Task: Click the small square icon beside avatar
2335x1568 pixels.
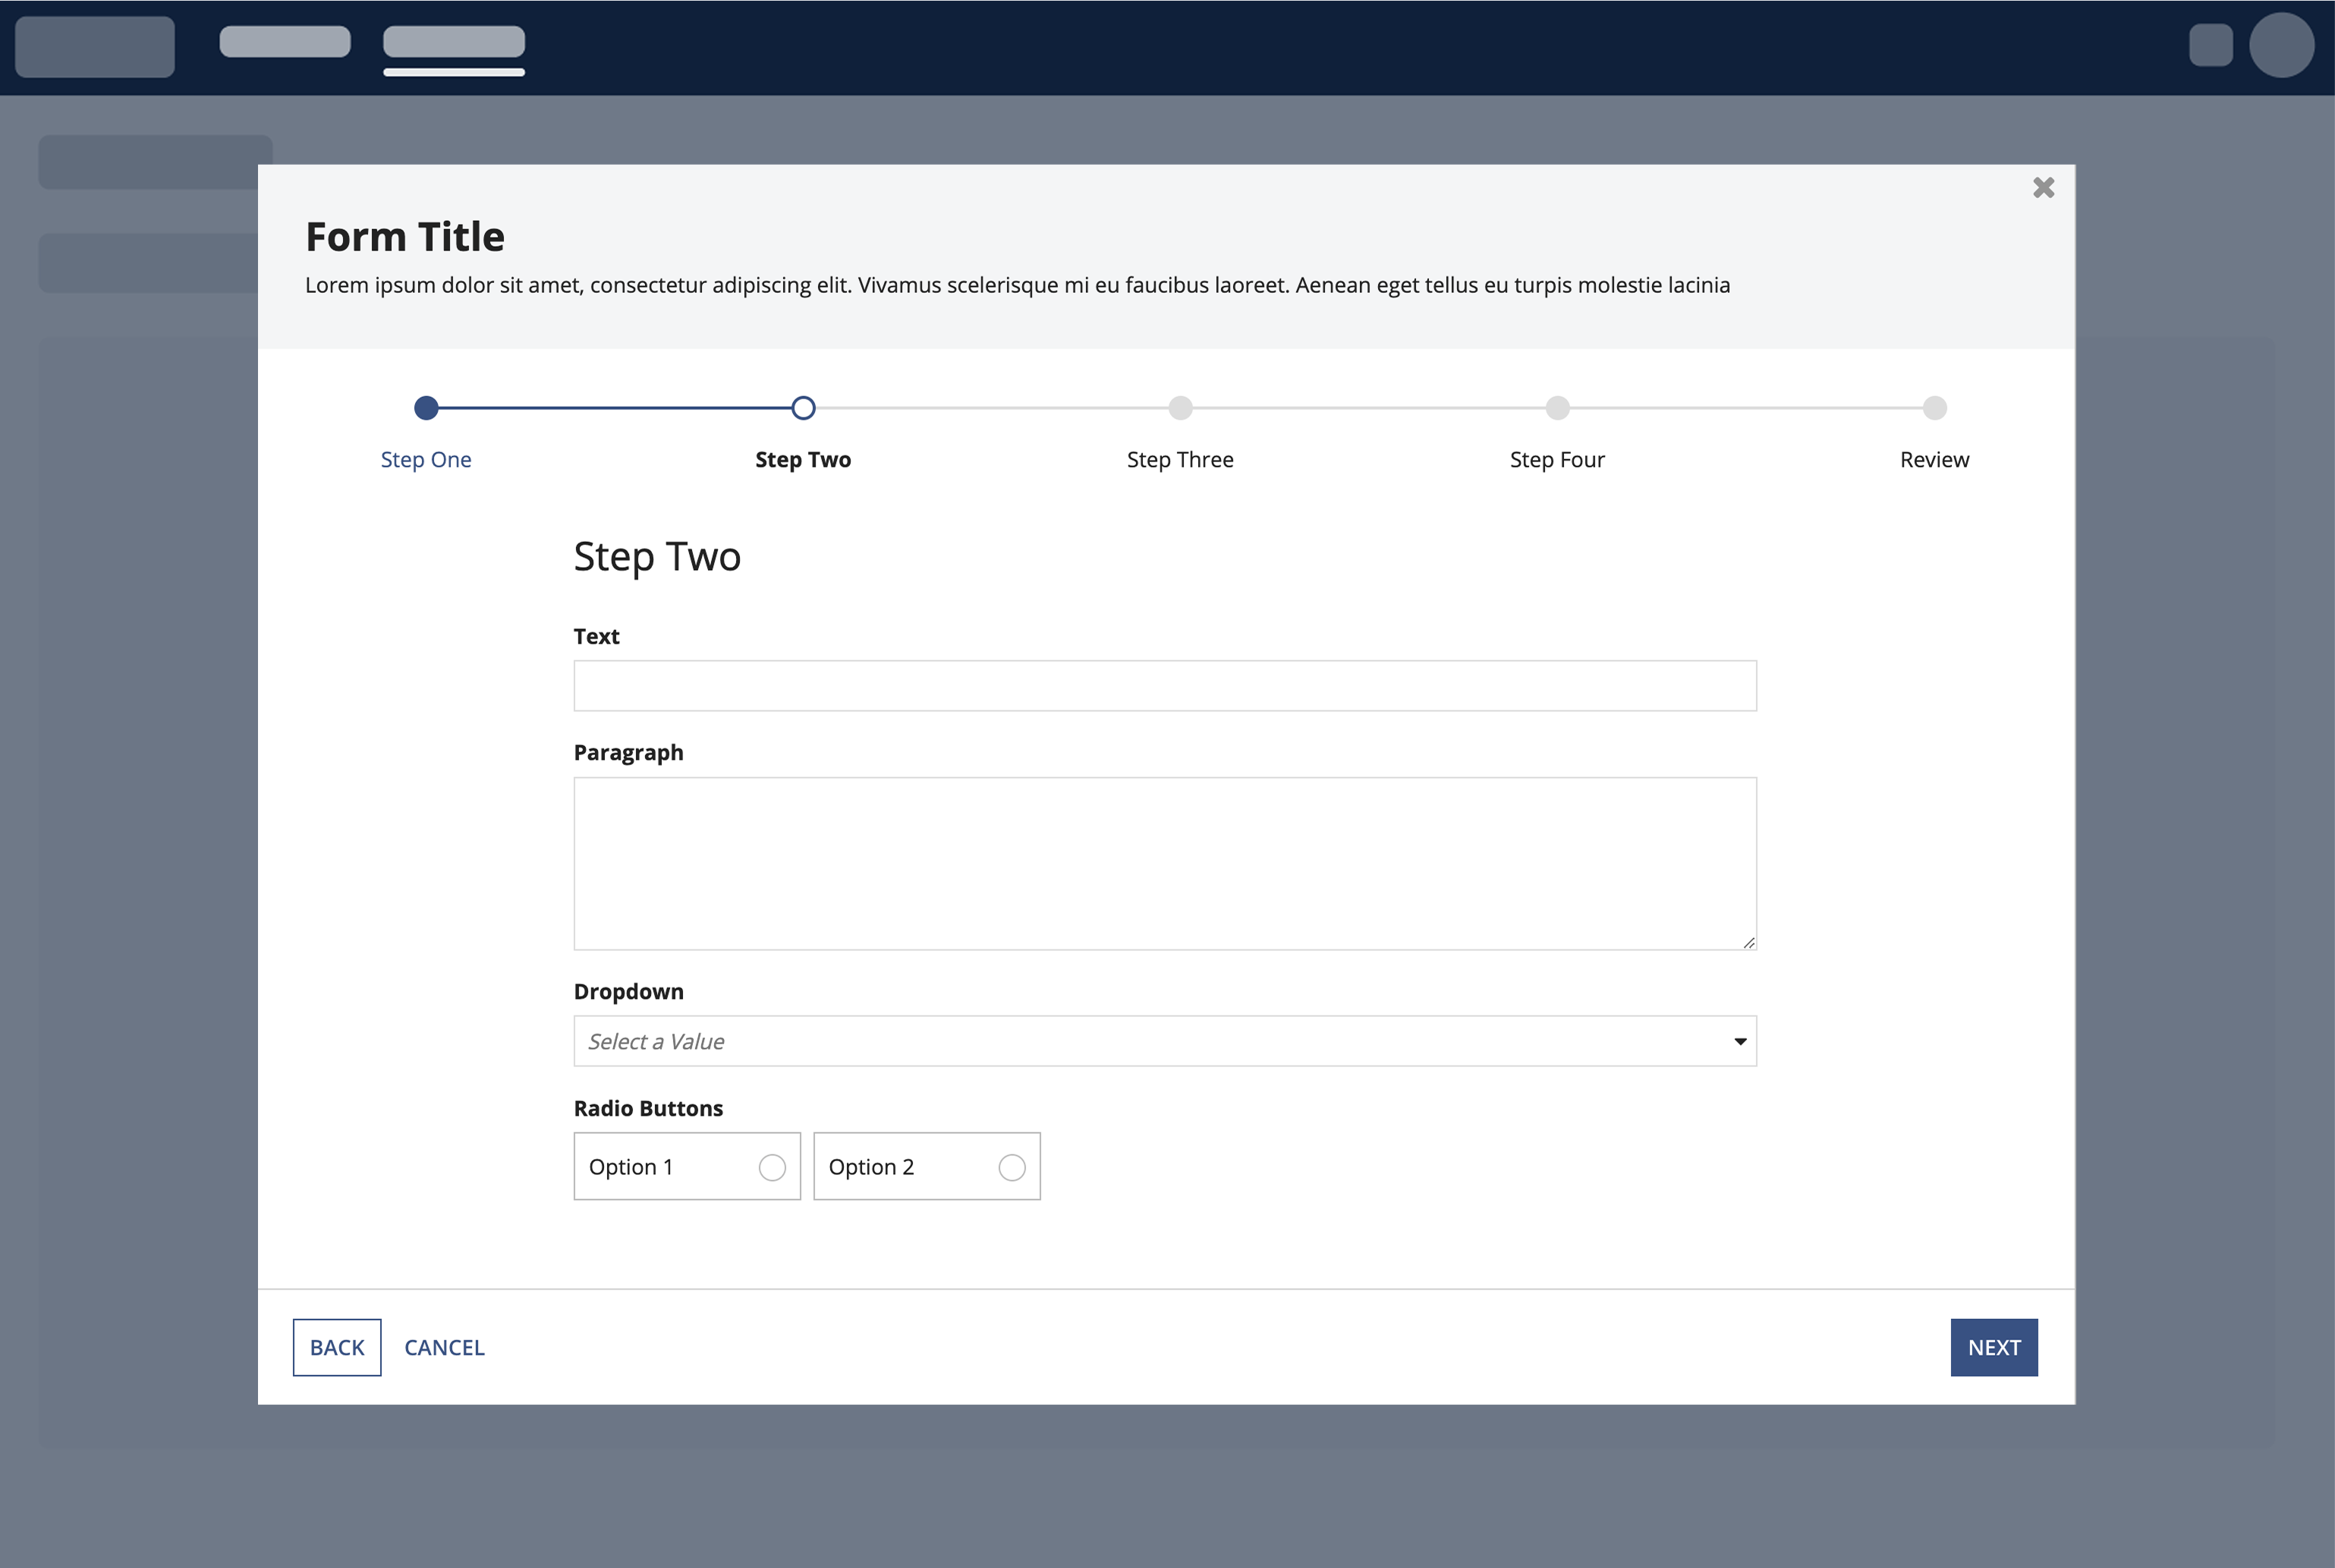Action: pos(2210,45)
